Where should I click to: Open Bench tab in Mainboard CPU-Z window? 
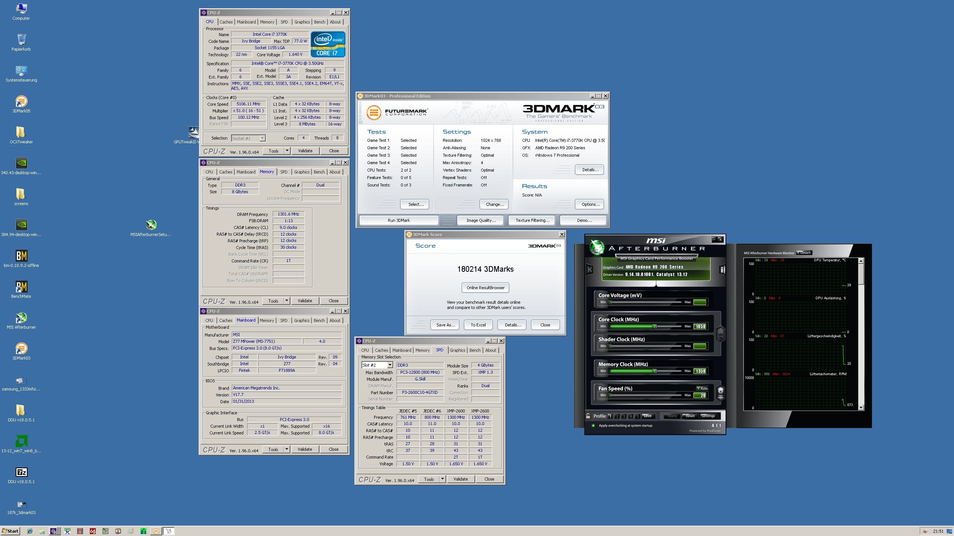[x=319, y=320]
